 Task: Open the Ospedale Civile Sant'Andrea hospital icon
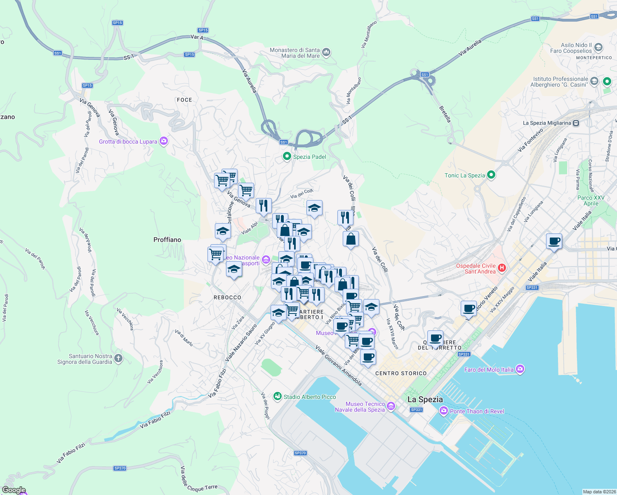tap(502, 268)
